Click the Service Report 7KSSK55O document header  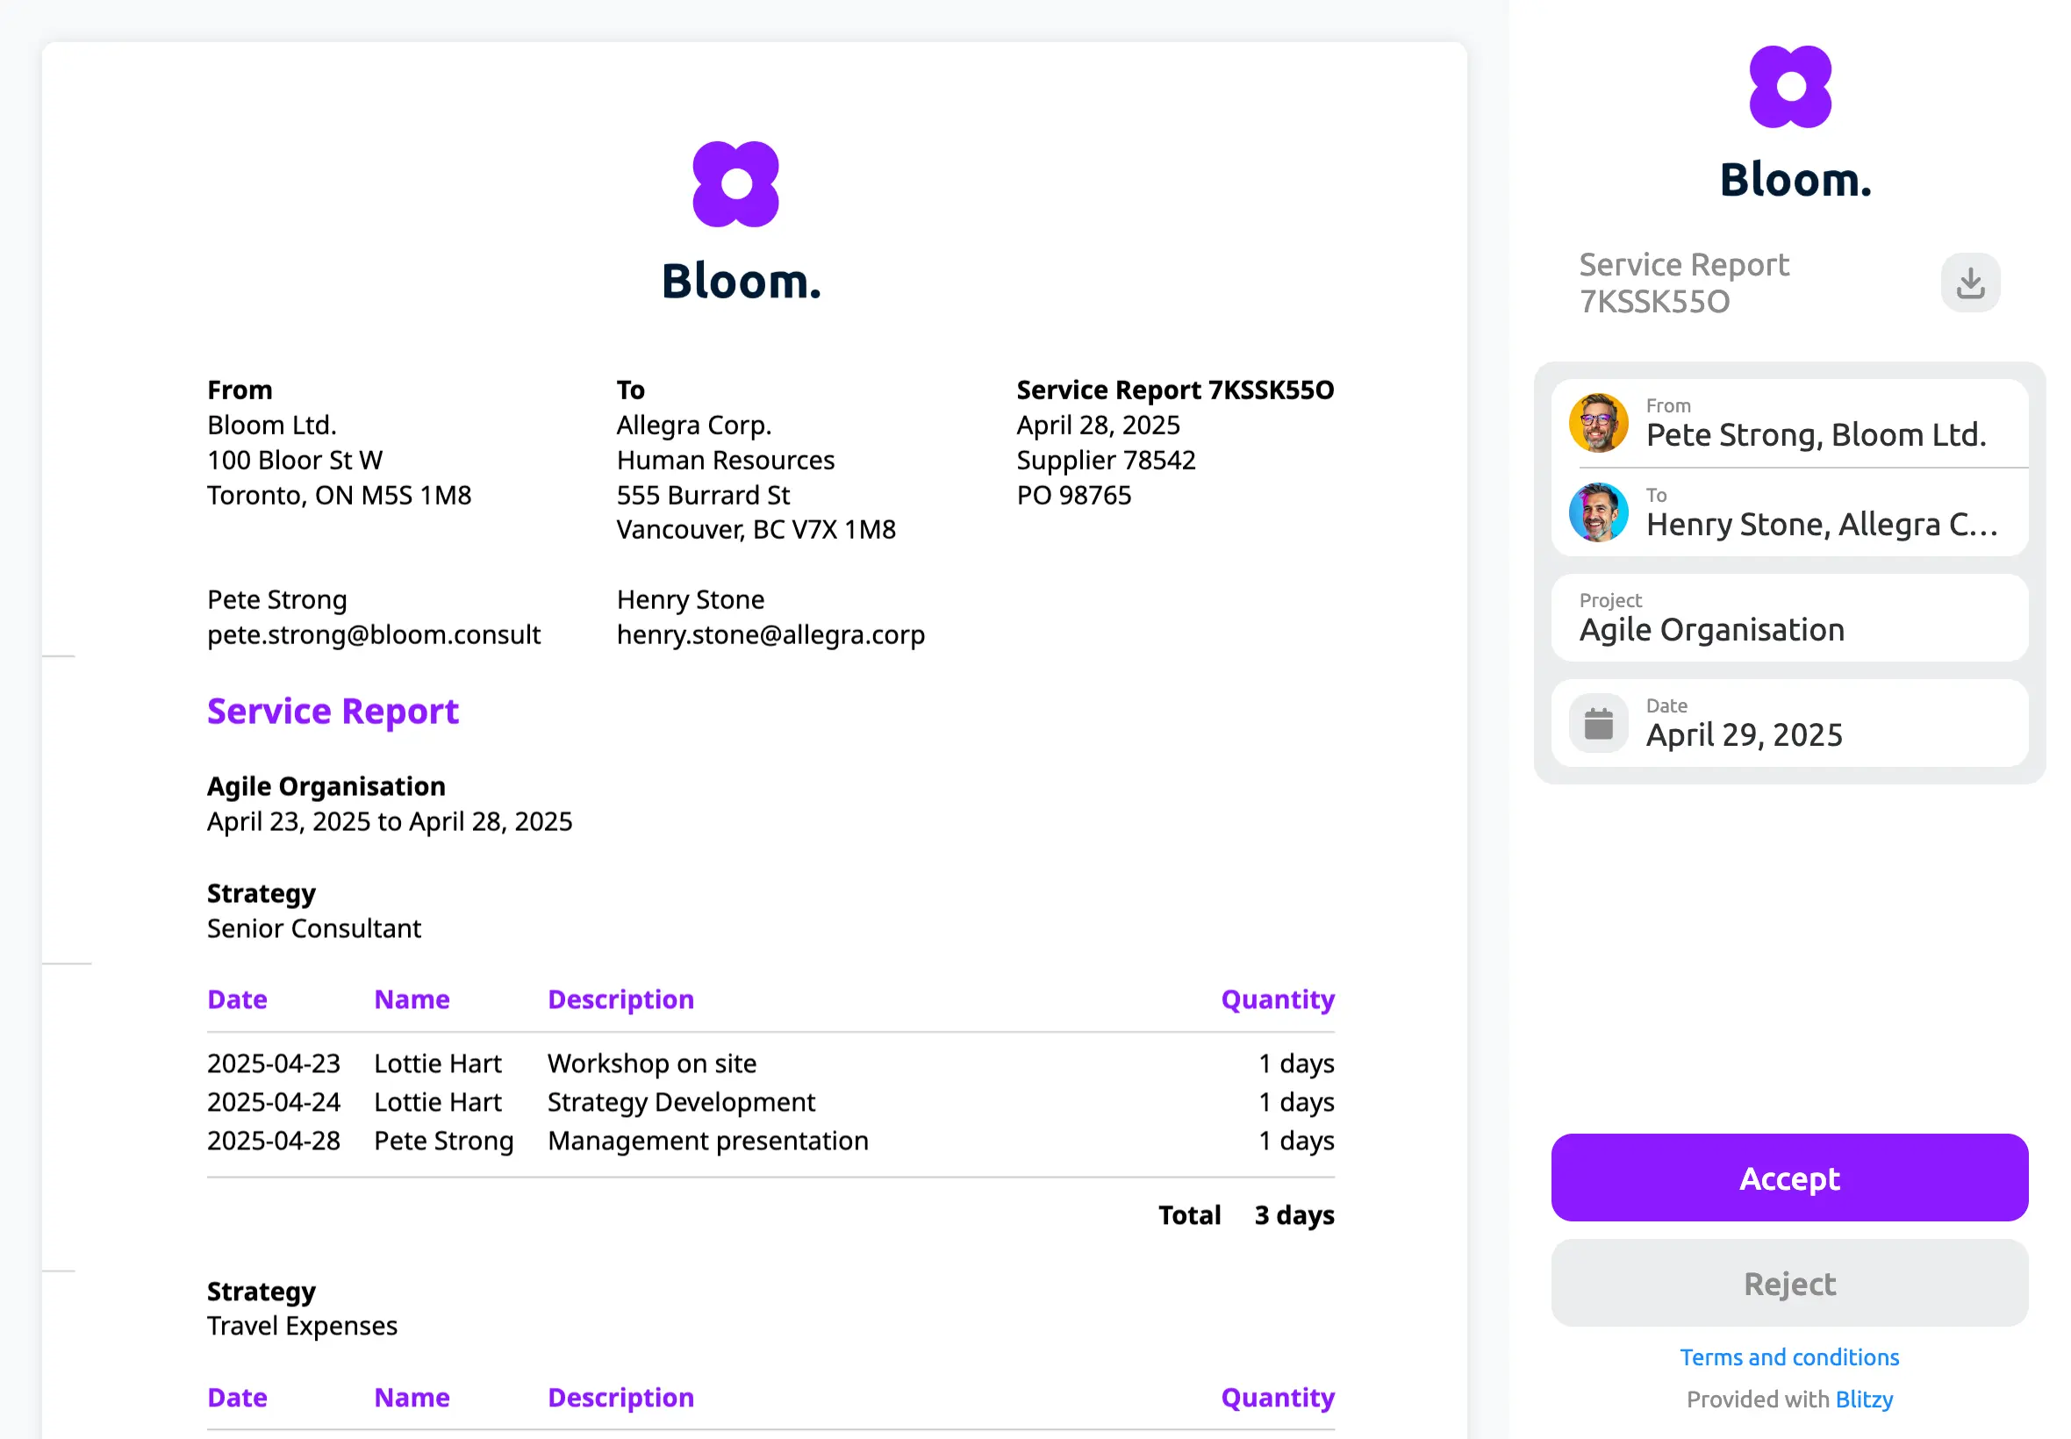coord(1175,390)
